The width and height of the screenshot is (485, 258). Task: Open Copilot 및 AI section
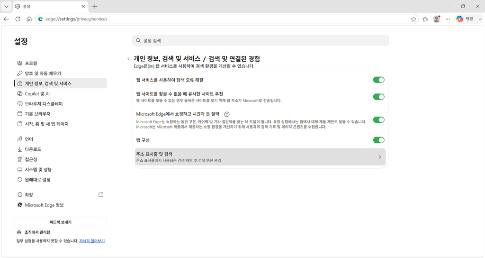click(x=60, y=93)
